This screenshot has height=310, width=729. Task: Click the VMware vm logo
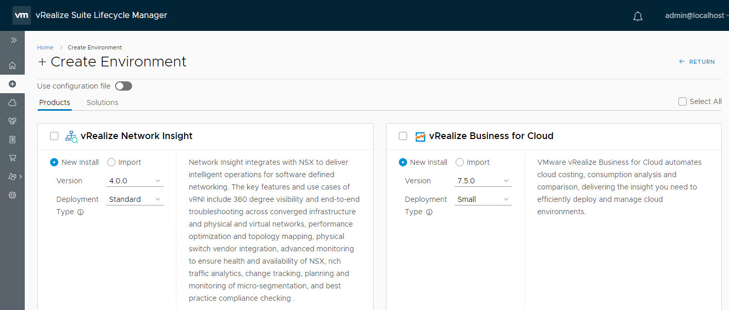coord(21,15)
